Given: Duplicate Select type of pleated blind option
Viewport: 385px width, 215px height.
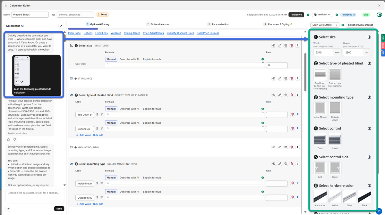Looking at the screenshot, I should (x=286, y=95).
